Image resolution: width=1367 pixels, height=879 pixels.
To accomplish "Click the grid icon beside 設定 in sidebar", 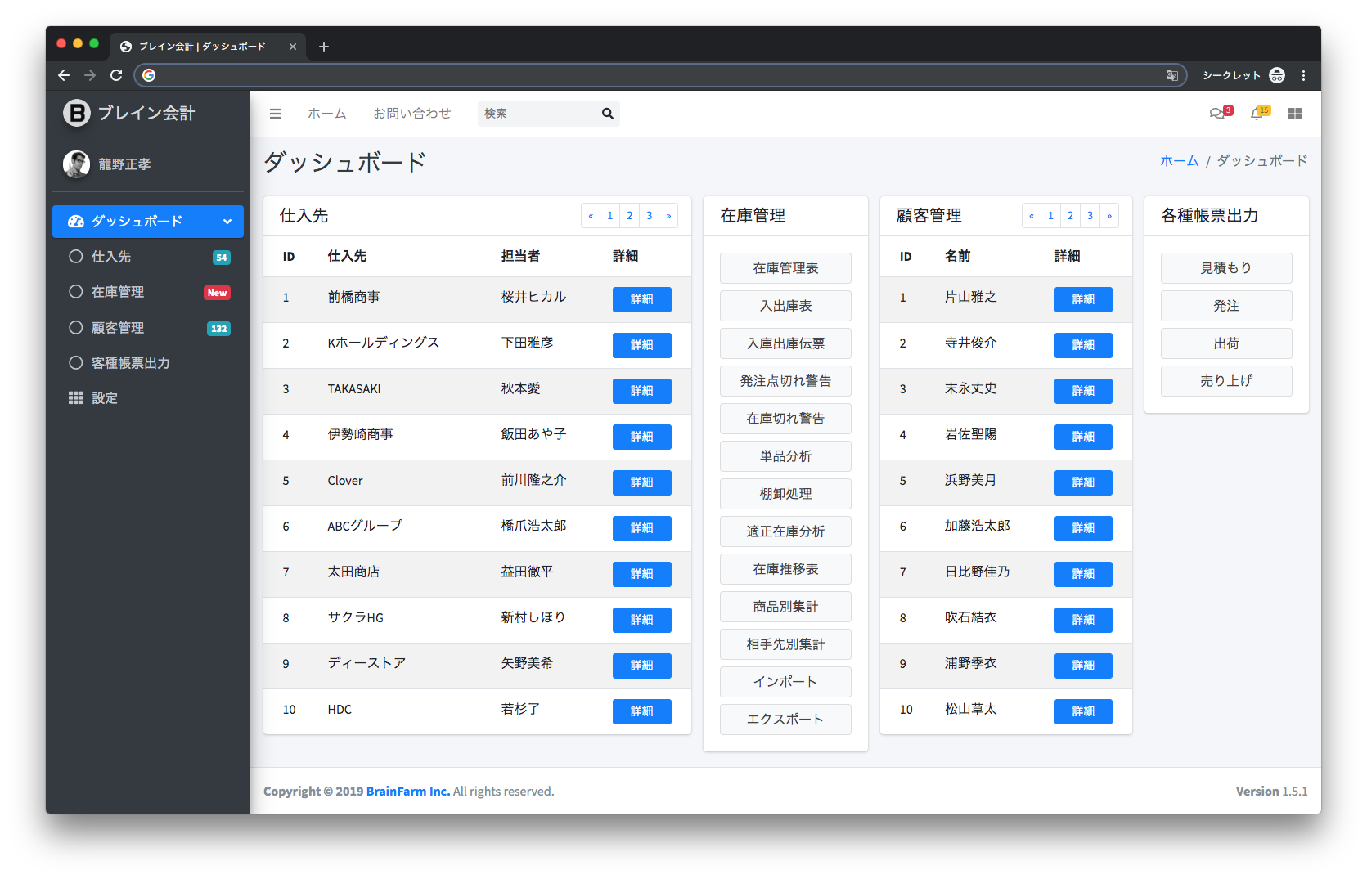I will (76, 398).
